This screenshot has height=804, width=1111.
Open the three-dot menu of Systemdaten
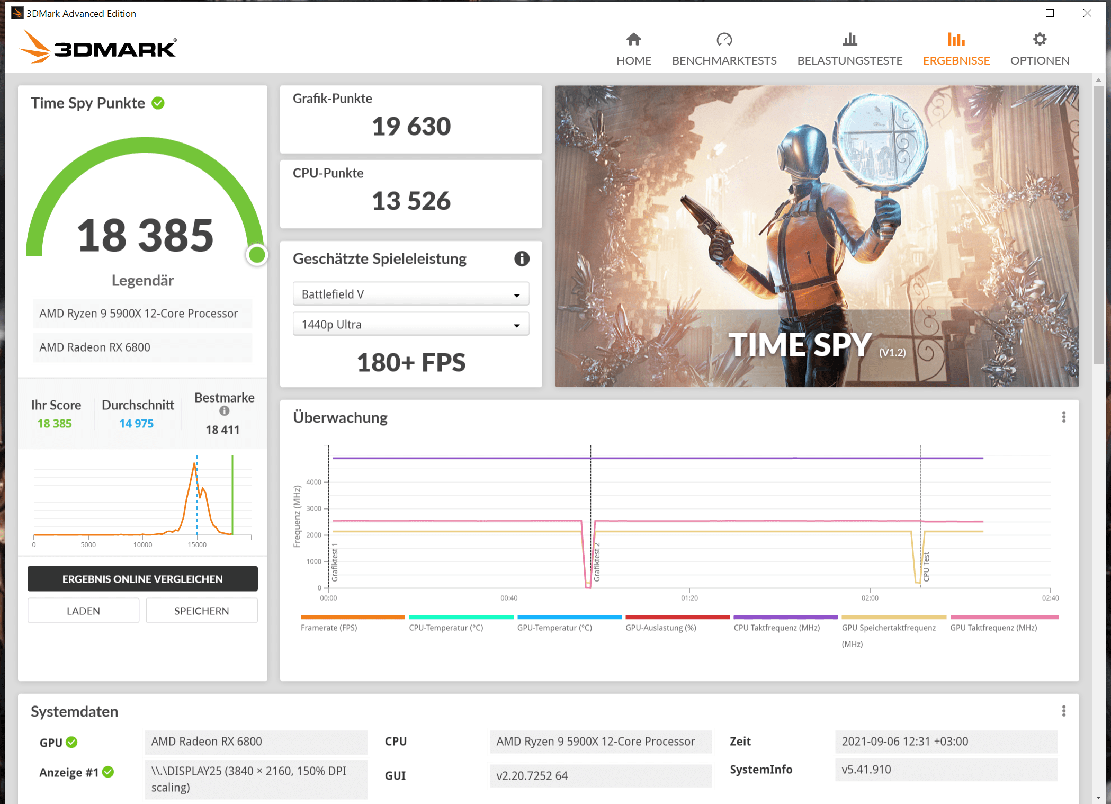pyautogui.click(x=1063, y=711)
